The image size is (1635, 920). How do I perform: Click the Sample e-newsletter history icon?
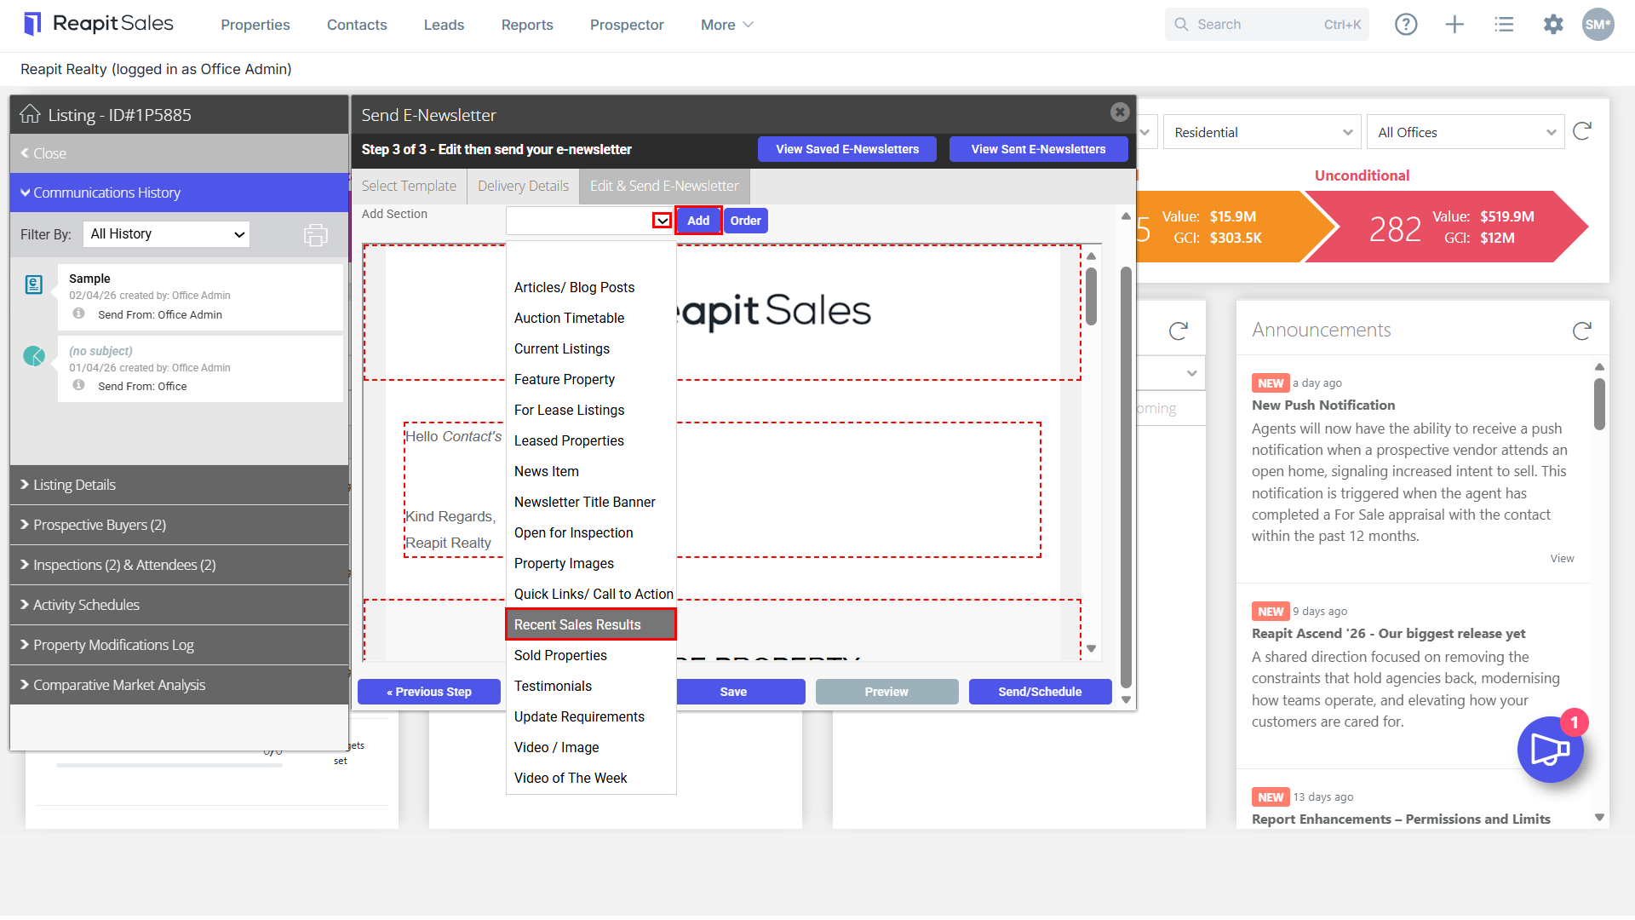34,285
